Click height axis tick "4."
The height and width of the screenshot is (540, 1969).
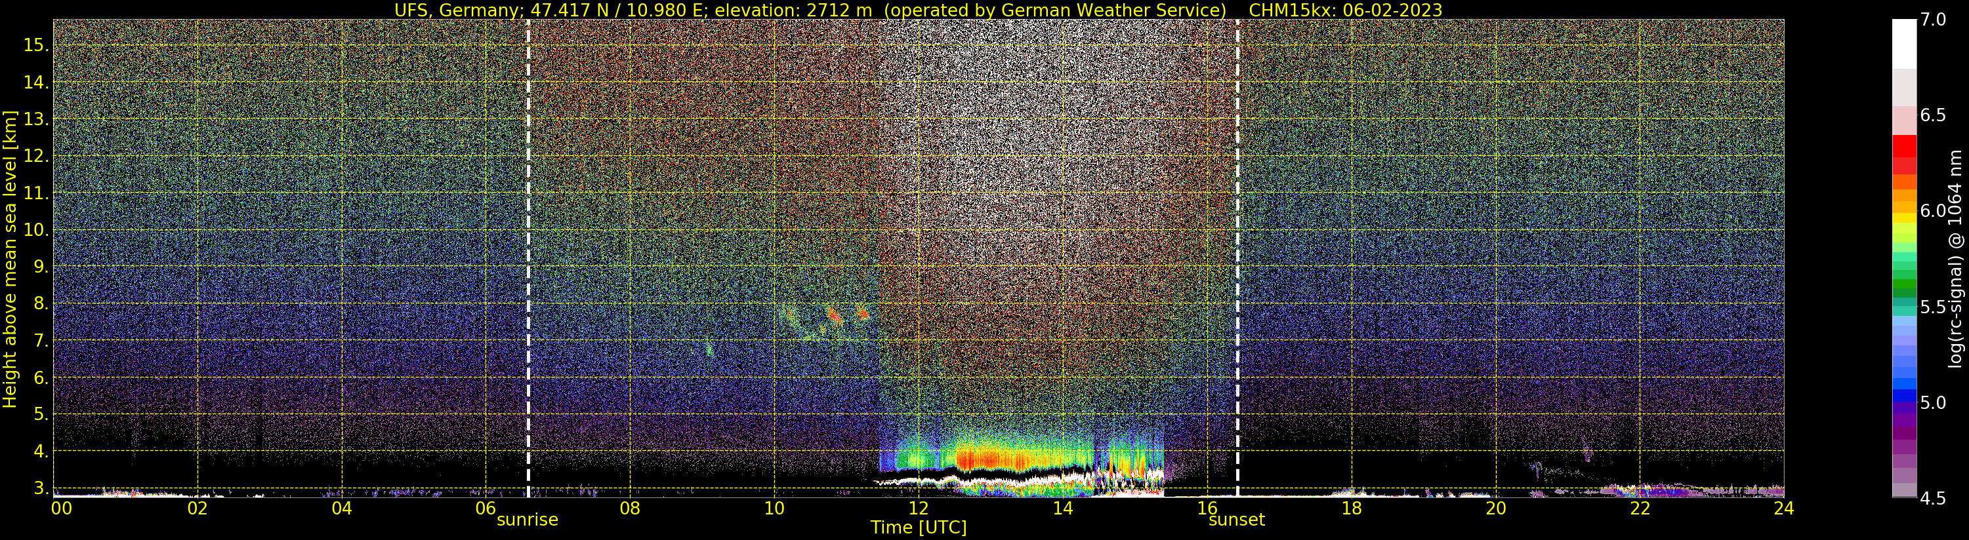pyautogui.click(x=41, y=452)
